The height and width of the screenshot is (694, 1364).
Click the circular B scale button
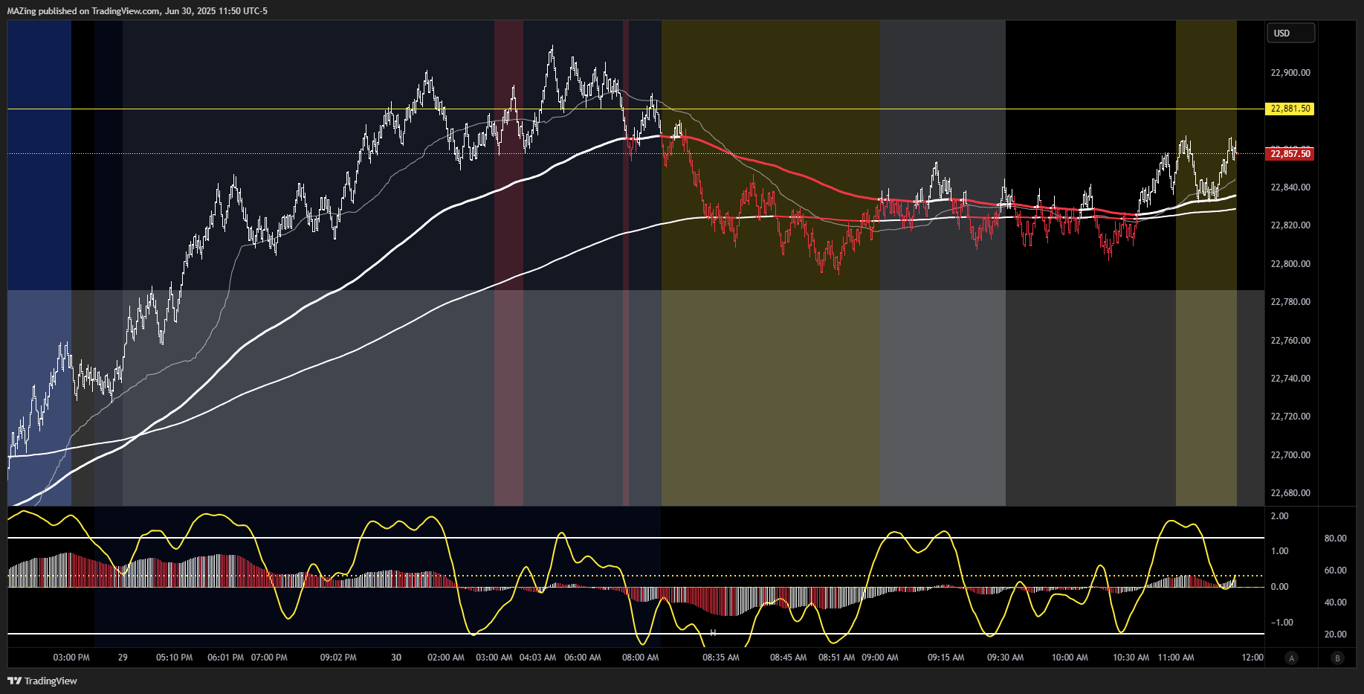pyautogui.click(x=1338, y=658)
